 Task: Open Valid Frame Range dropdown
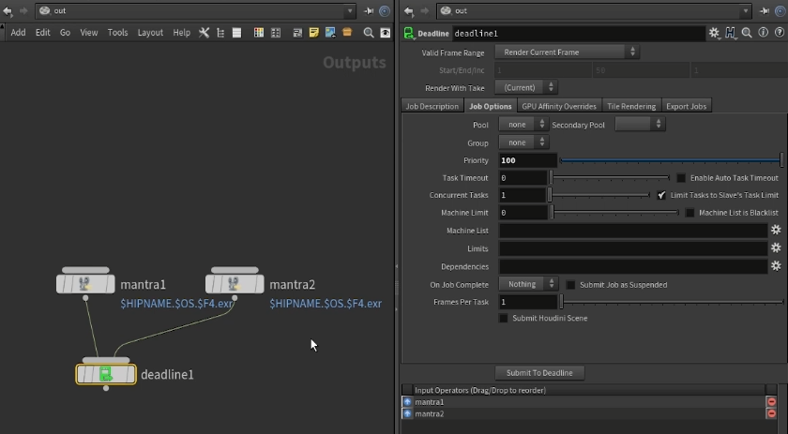tap(567, 52)
